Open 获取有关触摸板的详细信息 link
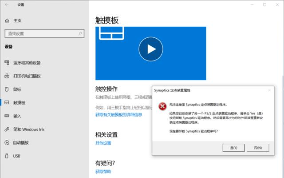 click(118, 115)
